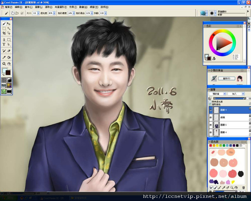Image resolution: width=251 pixels, height=201 pixels.
Task: Open the 色彩濃度 dropdown arrow
Action: pos(74,13)
